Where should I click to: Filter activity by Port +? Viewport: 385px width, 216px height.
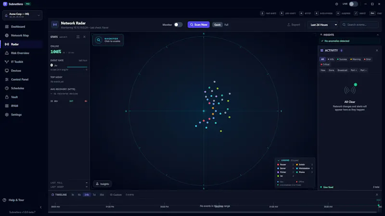click(354, 70)
